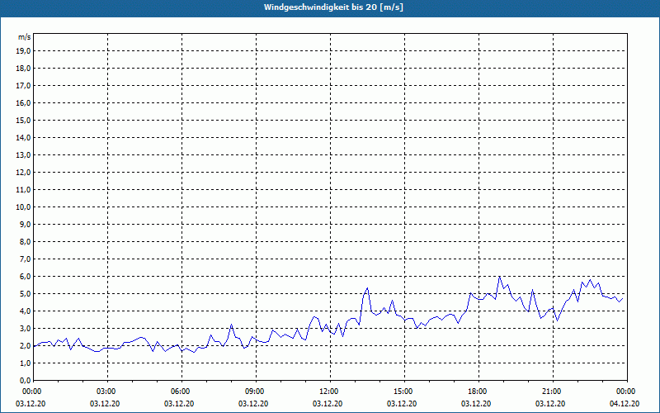Click the '7,0' axis tick label
Viewport: 660px width, 413px height.
point(26,259)
